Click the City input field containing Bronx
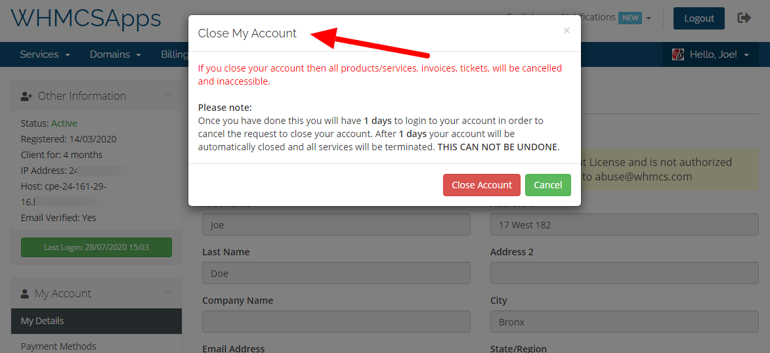The width and height of the screenshot is (770, 353). coord(624,322)
